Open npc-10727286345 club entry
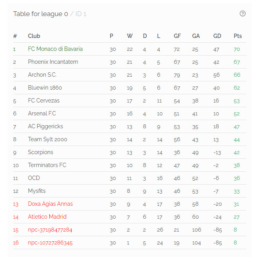 tap(50, 243)
